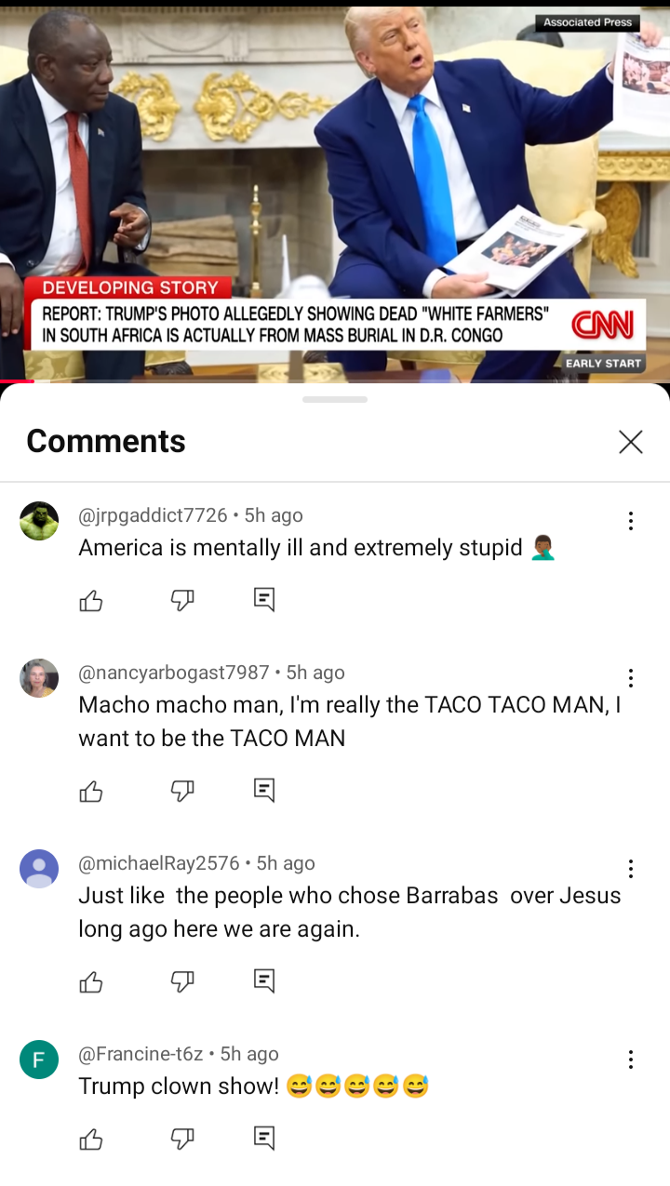Open the @Francine-t6z username link
The image size is (670, 1186).
[141, 1054]
